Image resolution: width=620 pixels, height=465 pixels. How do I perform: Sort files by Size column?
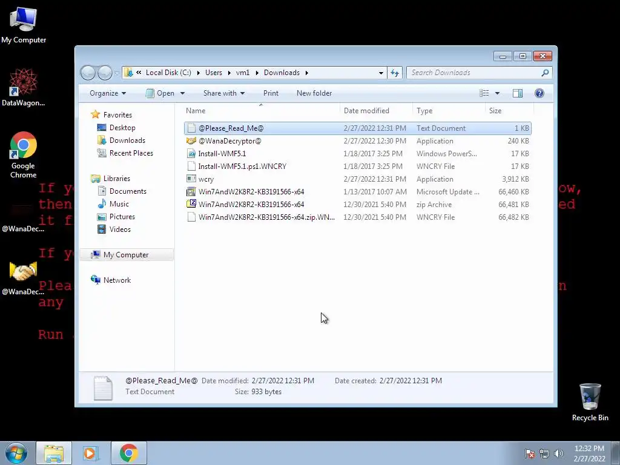pos(509,111)
